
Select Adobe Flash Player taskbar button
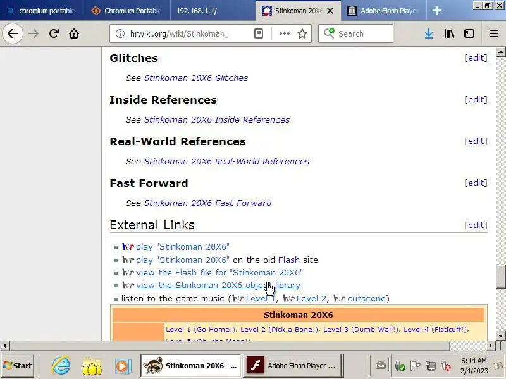(292, 366)
